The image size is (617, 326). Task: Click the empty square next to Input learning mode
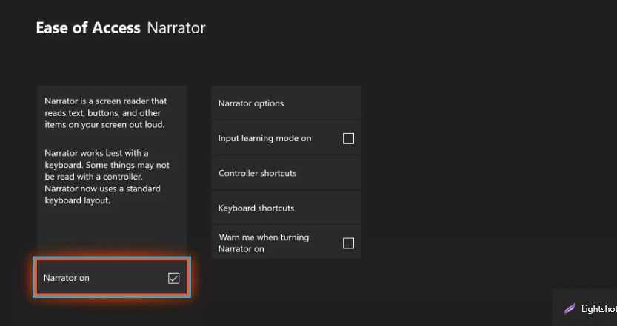pyautogui.click(x=348, y=138)
